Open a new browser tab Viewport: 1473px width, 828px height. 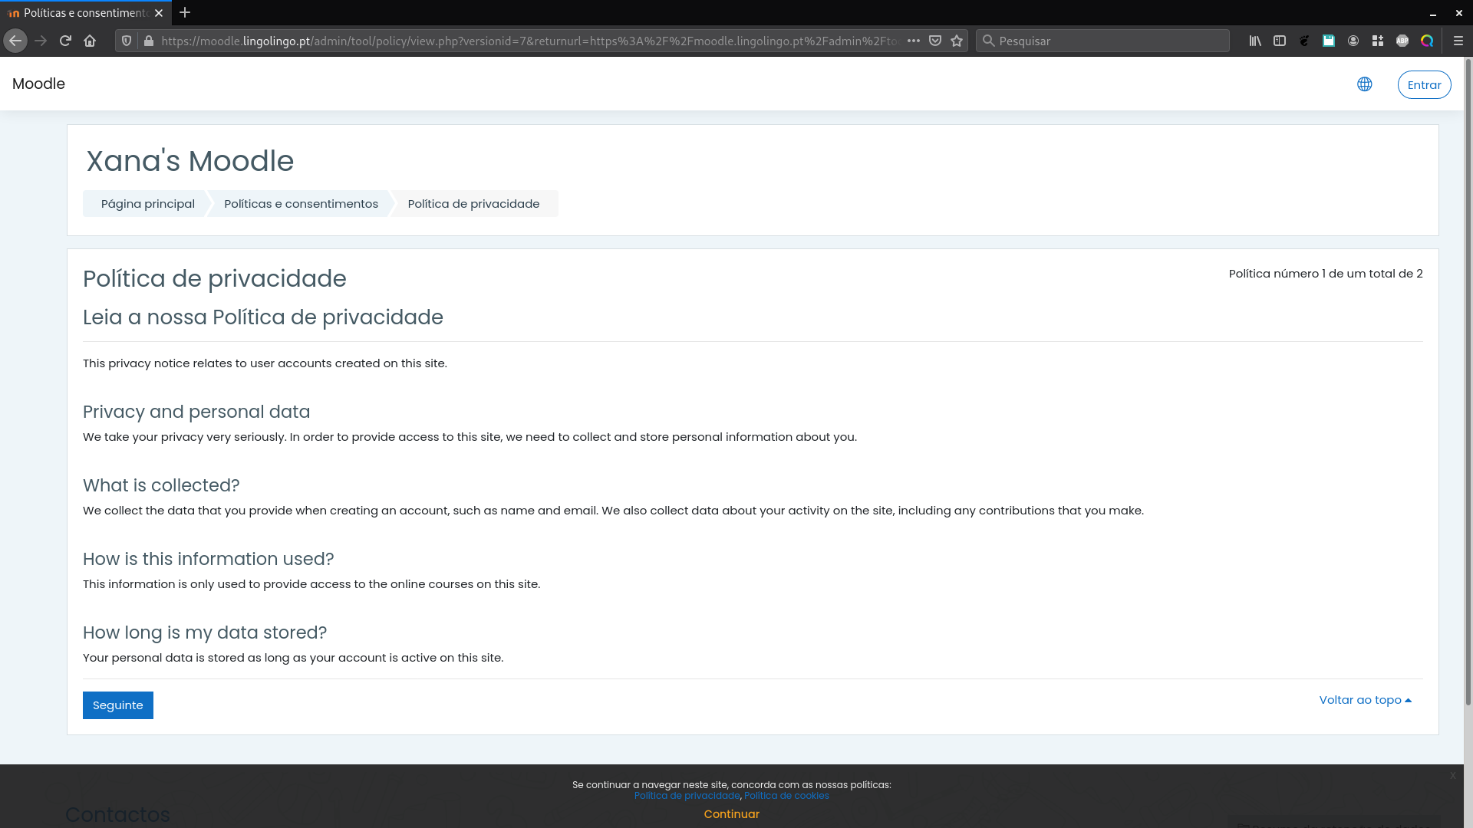pos(185,12)
